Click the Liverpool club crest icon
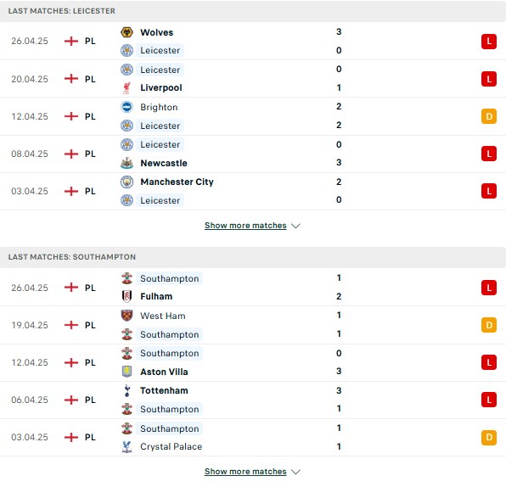This screenshot has width=506, height=487. (x=127, y=87)
